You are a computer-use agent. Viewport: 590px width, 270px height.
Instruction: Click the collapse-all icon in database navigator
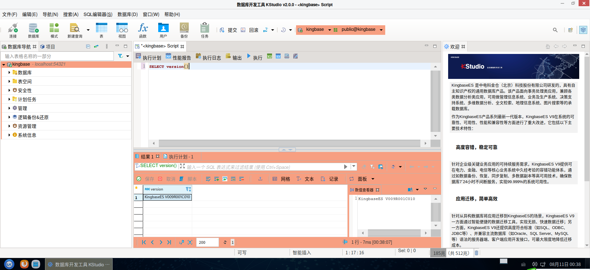tap(88, 47)
